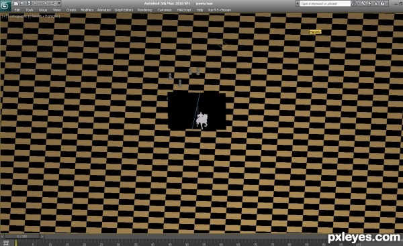
Task: Click the Redo arrow icon
Action: point(45,3)
